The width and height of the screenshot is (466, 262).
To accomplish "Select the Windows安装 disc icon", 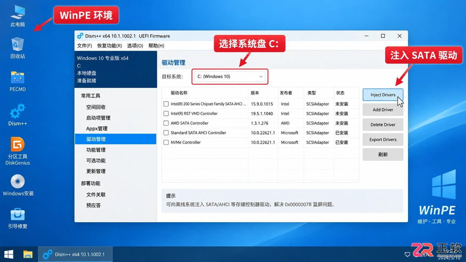I will pos(18,185).
